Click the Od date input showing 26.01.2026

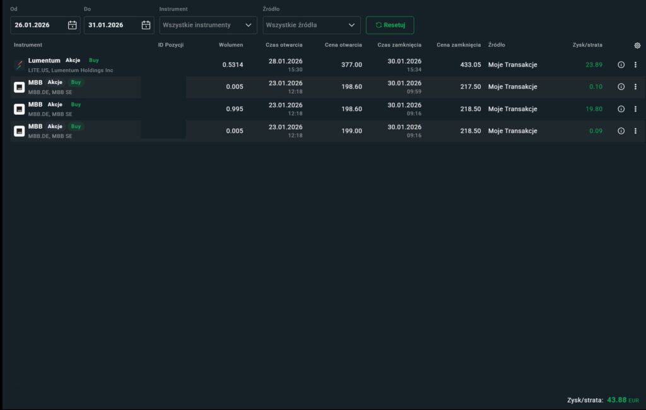(x=39, y=25)
